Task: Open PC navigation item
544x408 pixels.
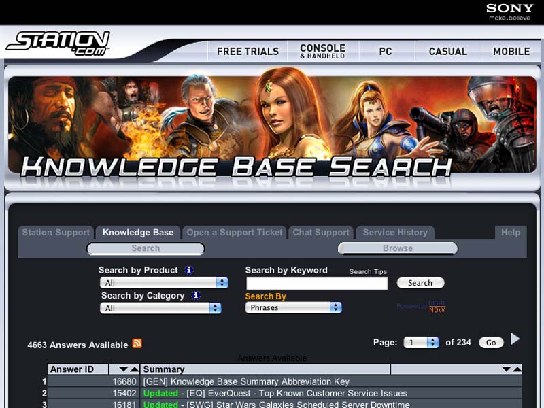Action: point(386,52)
